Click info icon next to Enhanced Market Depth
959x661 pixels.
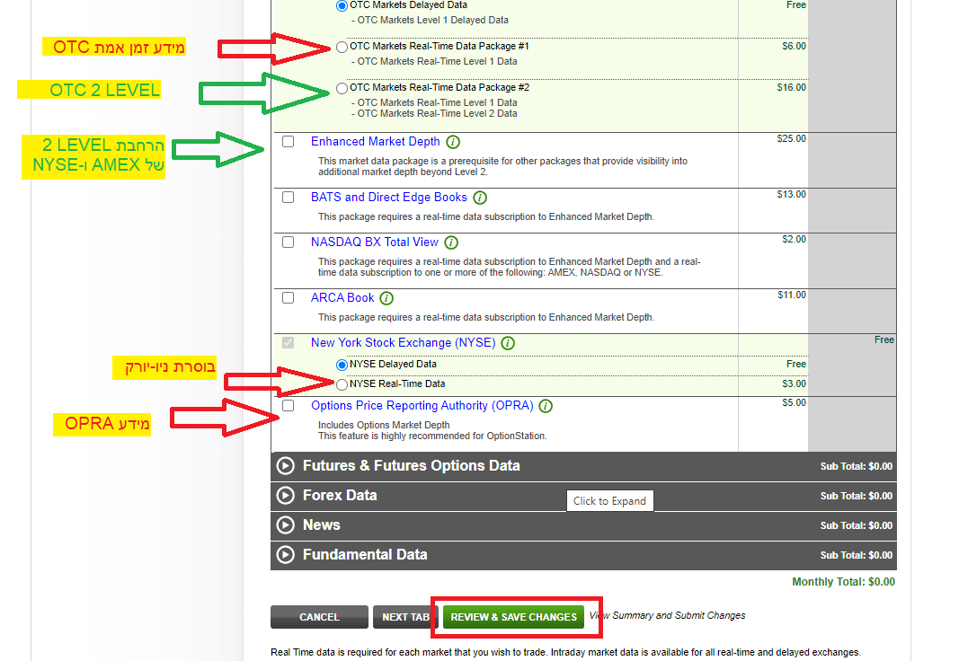pyautogui.click(x=453, y=142)
